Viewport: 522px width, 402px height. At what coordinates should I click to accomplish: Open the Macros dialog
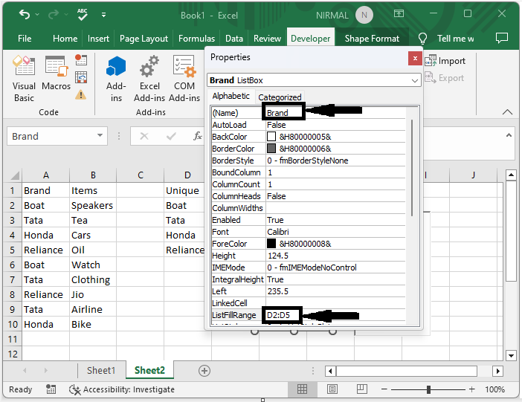coord(57,74)
